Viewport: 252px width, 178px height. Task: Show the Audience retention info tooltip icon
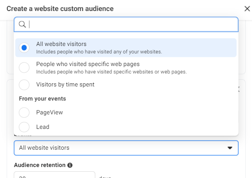tap(70, 165)
